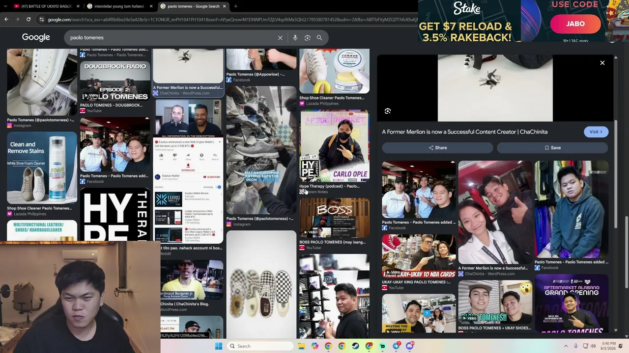
Task: Open the UKAY-UKAY KING PAOLO TOMENES caption
Action: point(416,282)
